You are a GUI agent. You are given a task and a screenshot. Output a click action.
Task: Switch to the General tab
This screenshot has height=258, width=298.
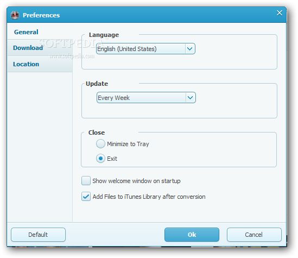[x=26, y=32]
